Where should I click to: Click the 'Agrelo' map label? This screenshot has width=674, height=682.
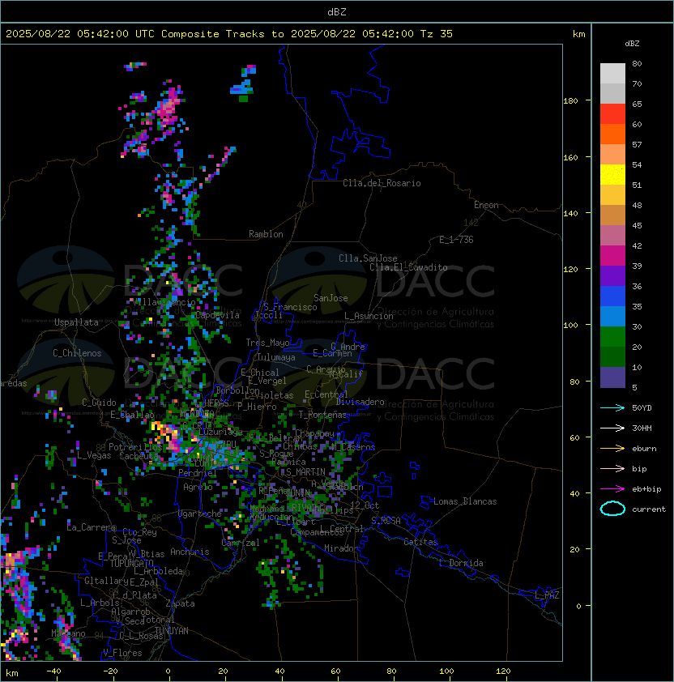tap(198, 487)
